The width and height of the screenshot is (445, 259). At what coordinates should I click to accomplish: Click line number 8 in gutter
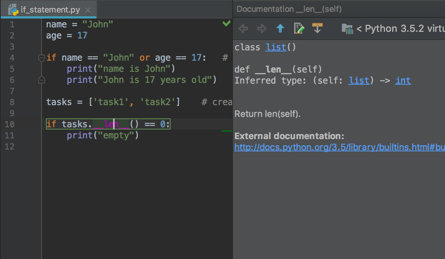coord(12,102)
